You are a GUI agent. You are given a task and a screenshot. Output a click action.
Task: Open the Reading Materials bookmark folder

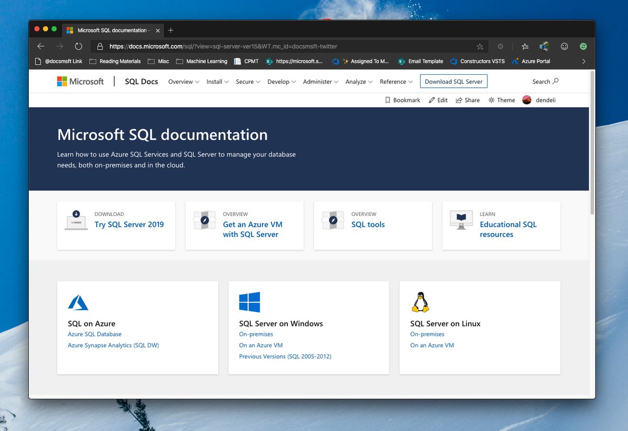point(115,61)
